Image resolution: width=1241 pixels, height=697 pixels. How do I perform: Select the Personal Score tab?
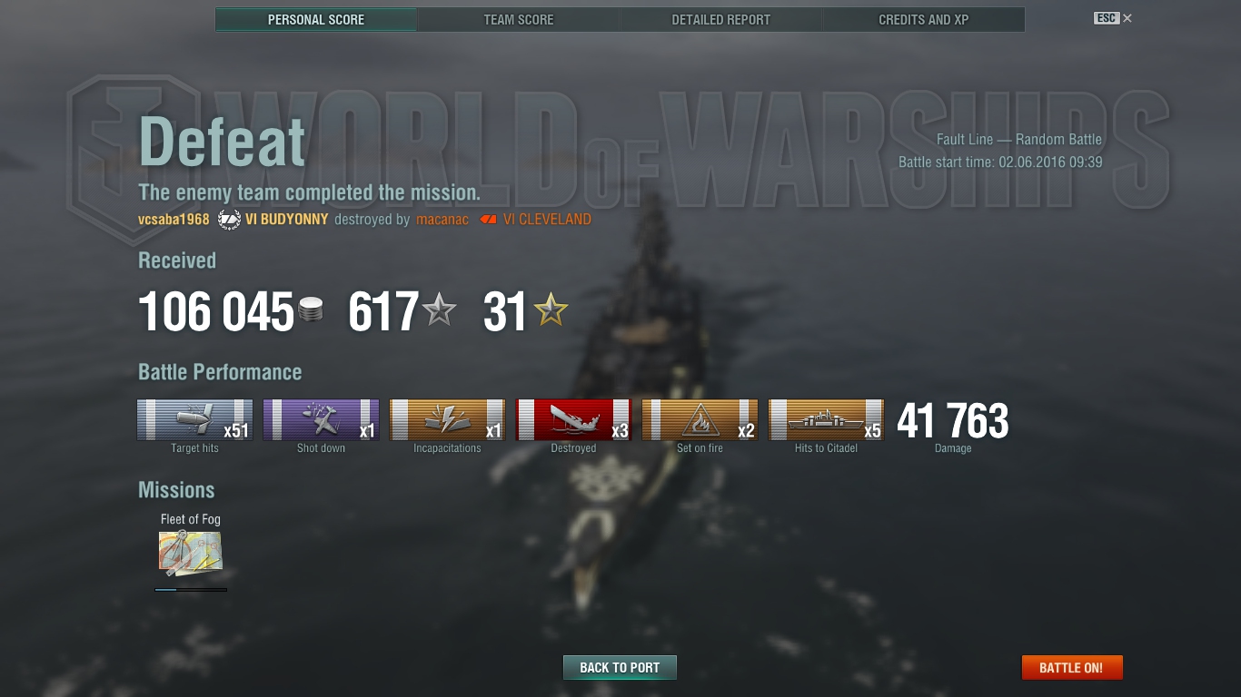pos(316,19)
